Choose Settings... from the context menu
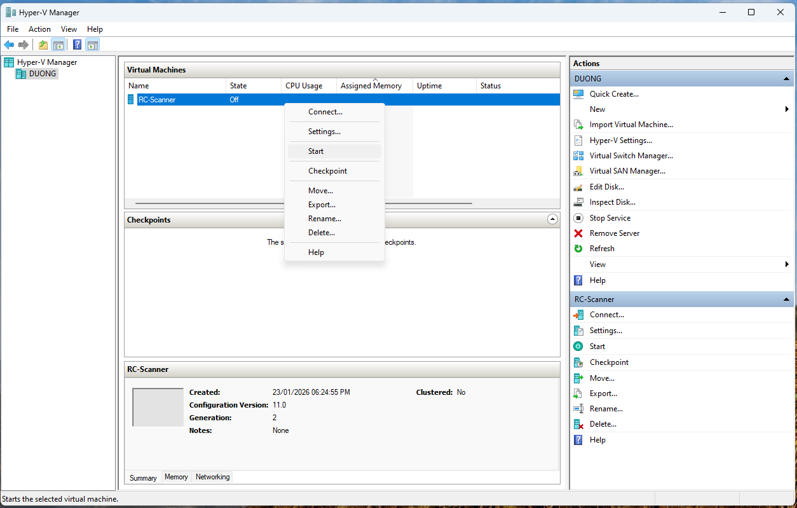 [x=334, y=132]
